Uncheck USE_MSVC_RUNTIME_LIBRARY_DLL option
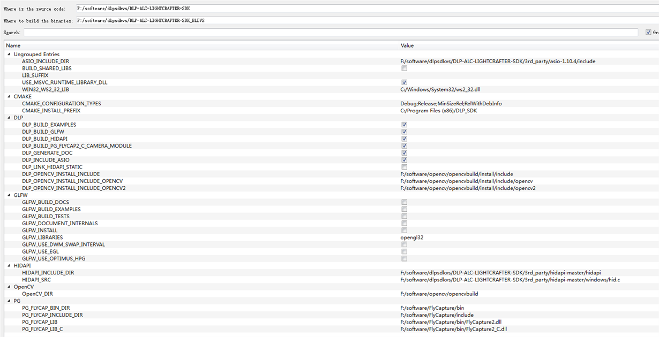This screenshot has width=659, height=337. coord(404,82)
